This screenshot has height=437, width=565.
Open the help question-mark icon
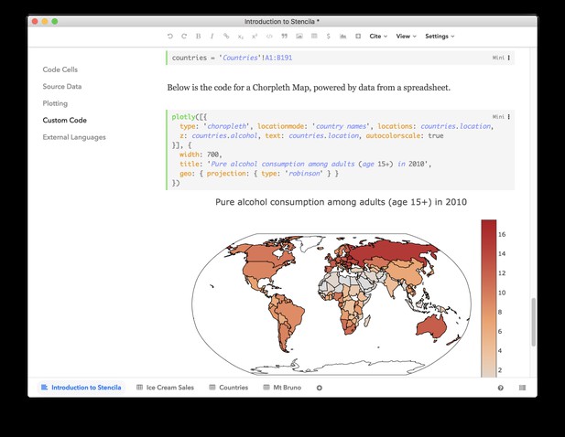(x=501, y=388)
